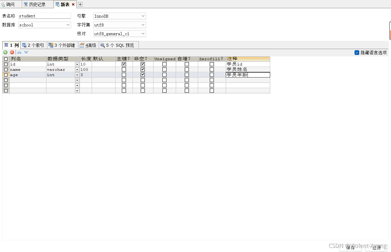Close the 新表 tab
The height and width of the screenshot is (252, 391).
click(73, 4)
